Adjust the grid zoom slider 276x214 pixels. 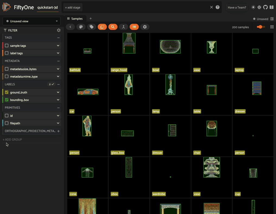pyautogui.click(x=261, y=27)
